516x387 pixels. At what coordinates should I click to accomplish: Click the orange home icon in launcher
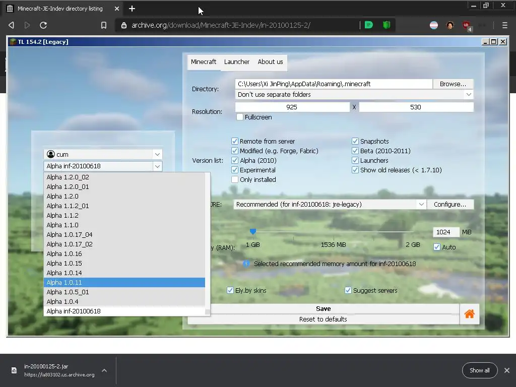click(x=469, y=314)
